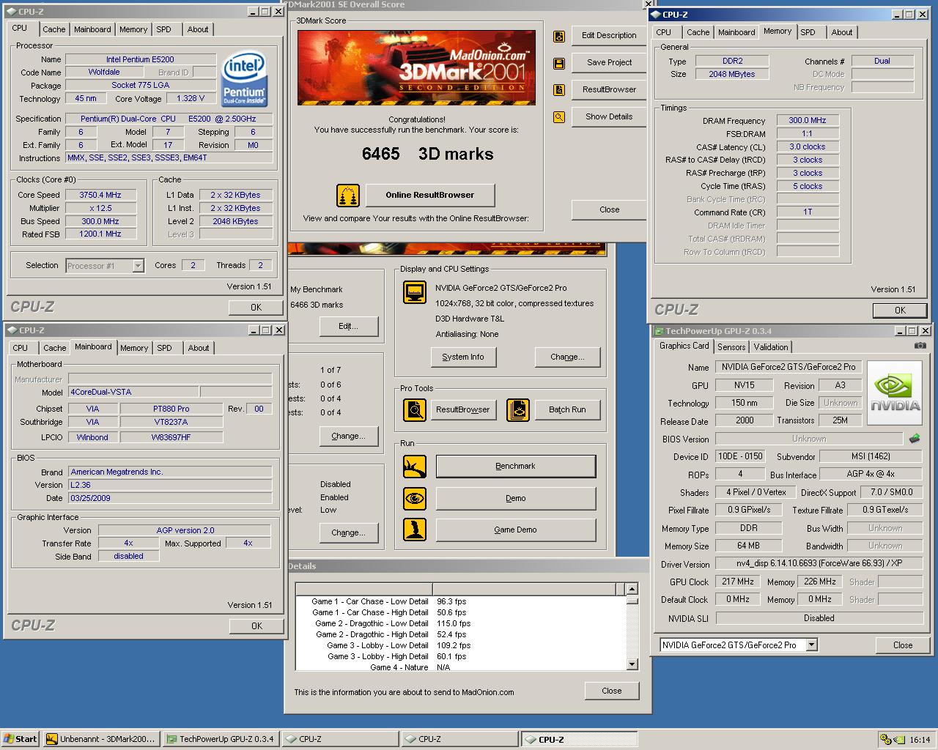Click the Demo eye icon
The width and height of the screenshot is (938, 750).
[415, 499]
